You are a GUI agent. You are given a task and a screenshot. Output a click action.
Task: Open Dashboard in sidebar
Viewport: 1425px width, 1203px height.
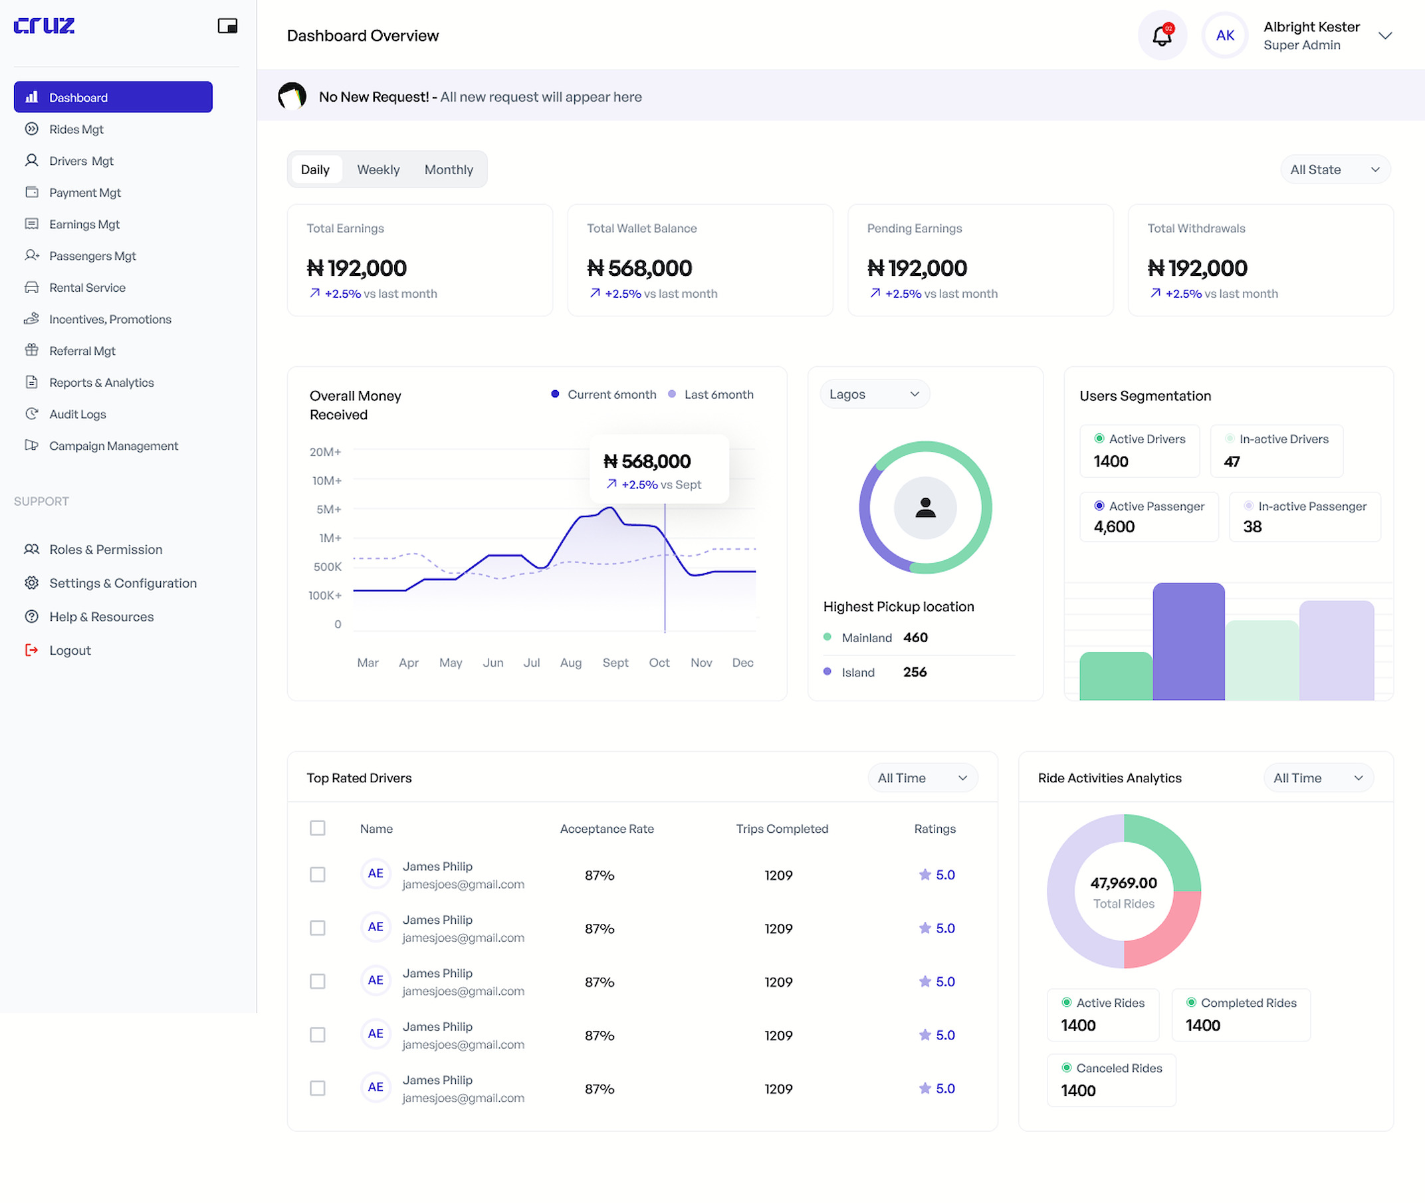pos(113,97)
